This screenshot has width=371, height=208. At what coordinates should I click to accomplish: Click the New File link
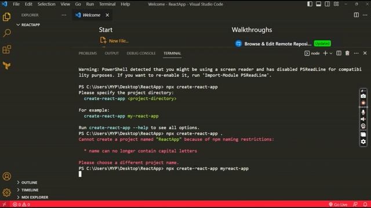coord(114,41)
